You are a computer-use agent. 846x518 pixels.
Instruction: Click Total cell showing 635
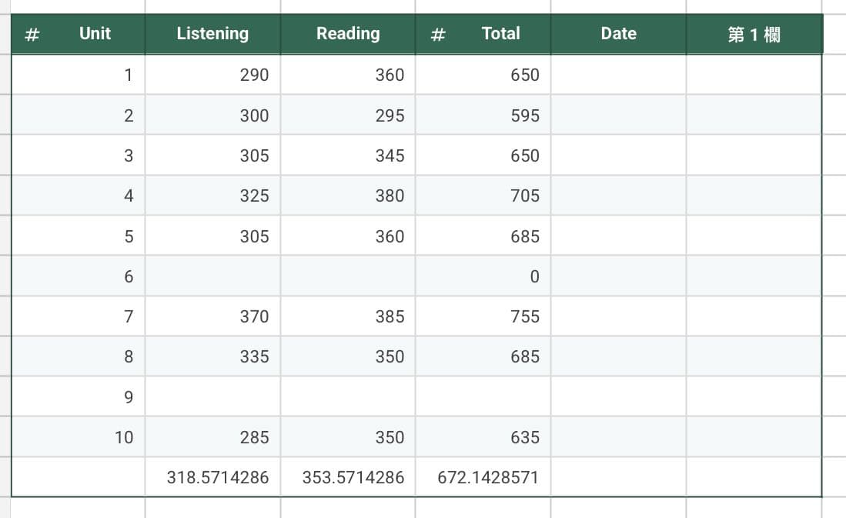(483, 436)
